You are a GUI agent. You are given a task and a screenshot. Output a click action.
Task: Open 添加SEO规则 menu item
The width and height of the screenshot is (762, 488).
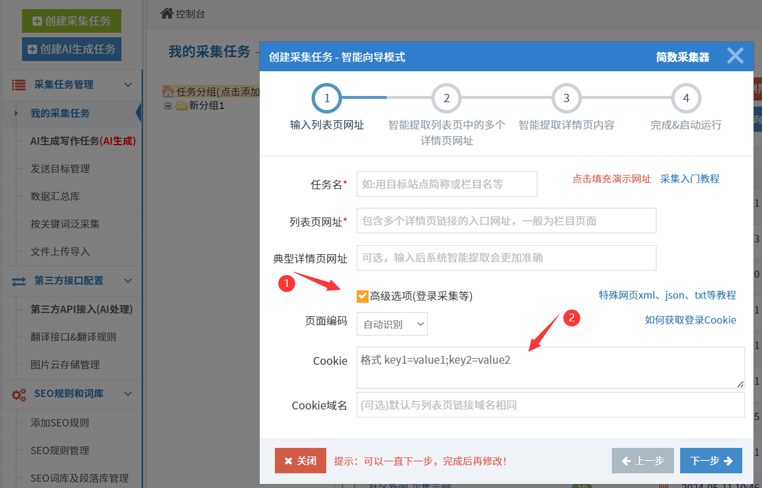(60, 422)
